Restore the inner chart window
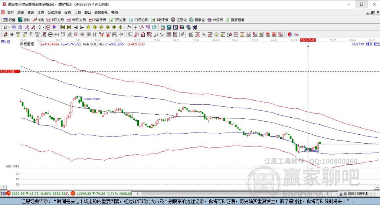Image resolution: width=380 pixels, height=205 pixels. click(373, 12)
